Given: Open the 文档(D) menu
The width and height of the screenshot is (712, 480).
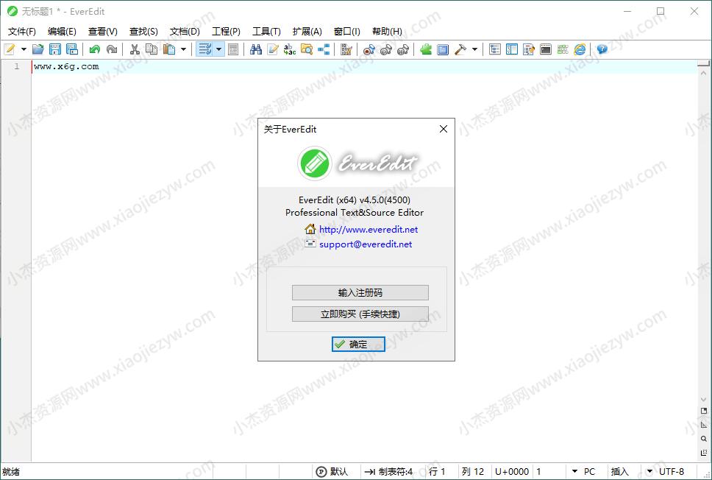Looking at the screenshot, I should coord(185,32).
